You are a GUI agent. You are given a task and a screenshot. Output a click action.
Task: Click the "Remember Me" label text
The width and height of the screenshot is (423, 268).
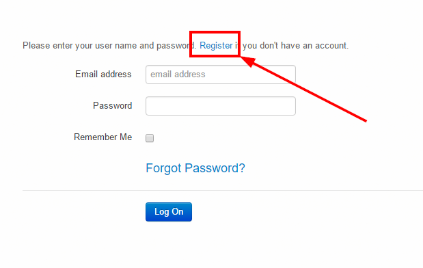[x=103, y=137]
